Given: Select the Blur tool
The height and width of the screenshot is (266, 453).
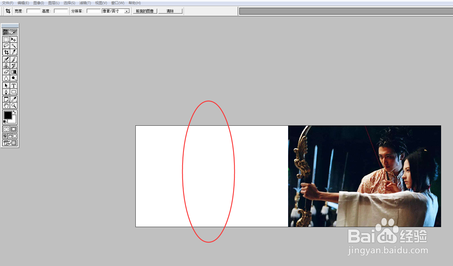Looking at the screenshot, I should pos(6,78).
